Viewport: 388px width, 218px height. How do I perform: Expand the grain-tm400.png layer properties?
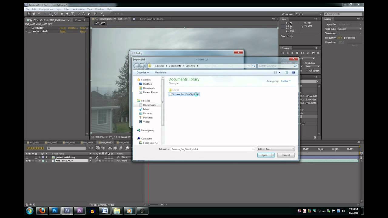click(x=40, y=157)
